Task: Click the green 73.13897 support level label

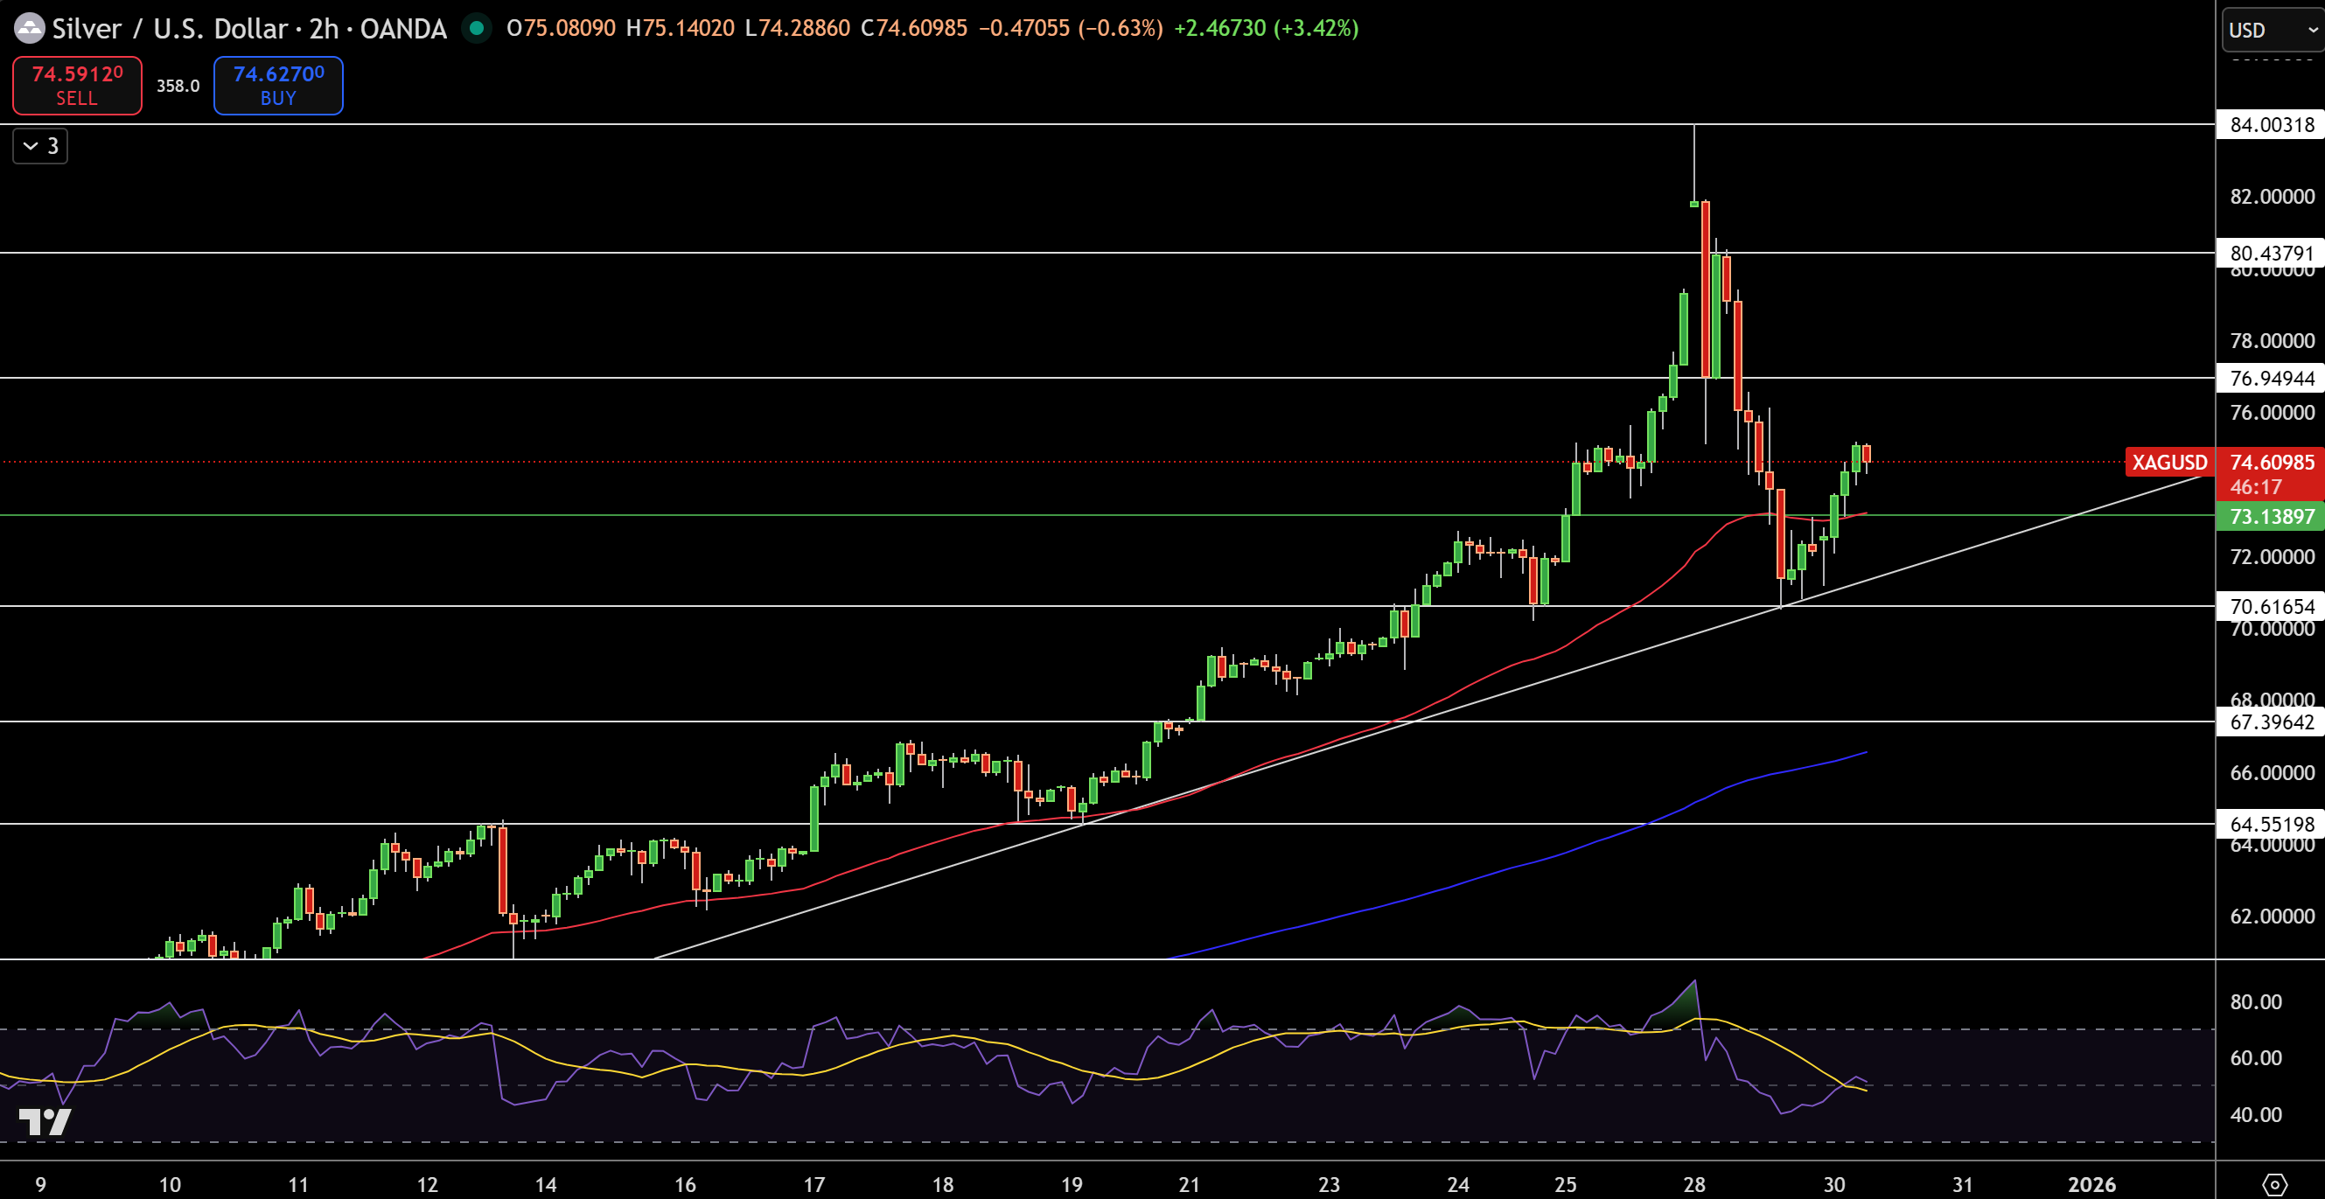Action: pyautogui.click(x=2269, y=516)
